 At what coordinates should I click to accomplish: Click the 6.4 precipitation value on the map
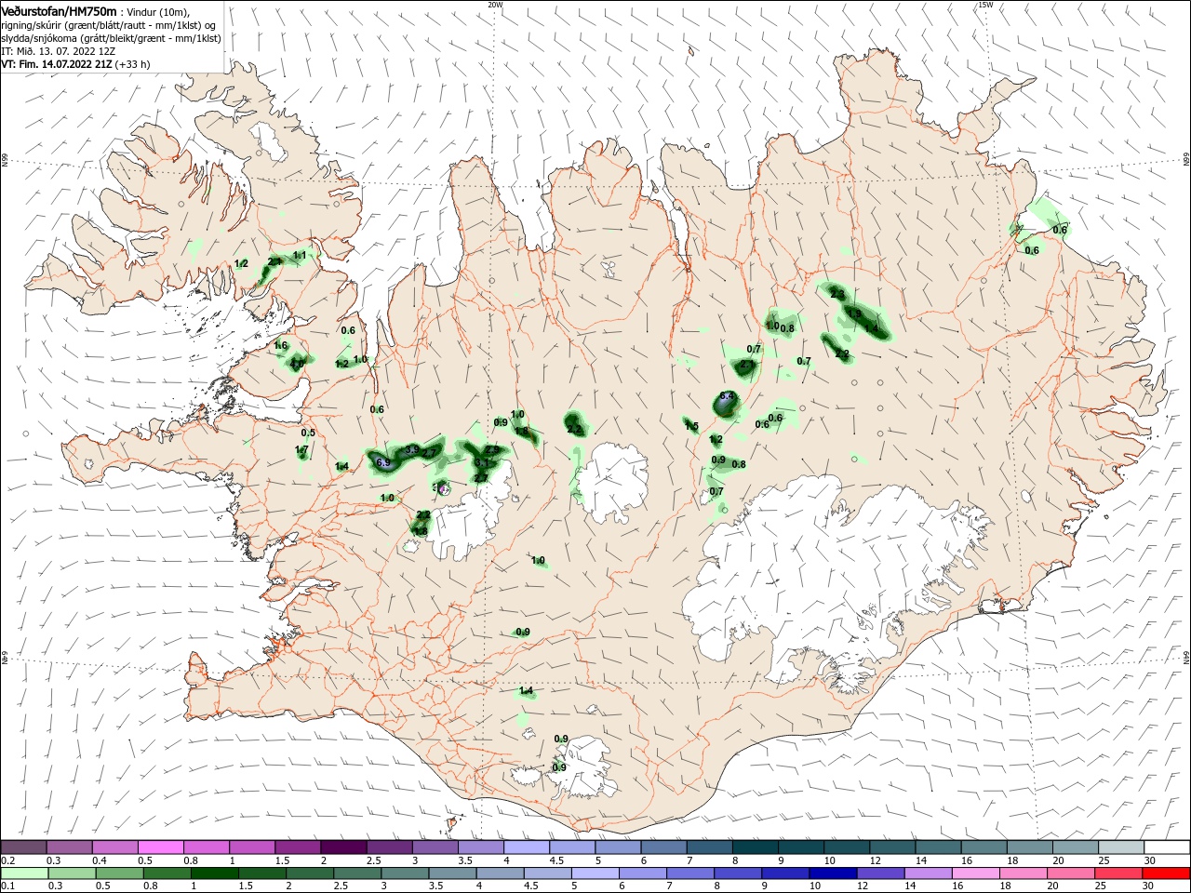728,396
